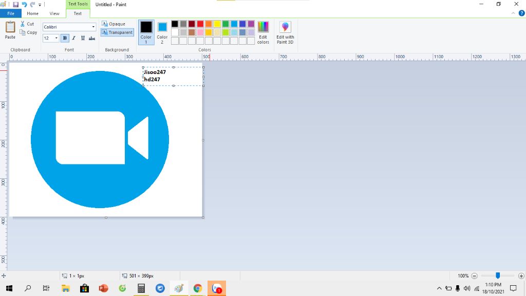This screenshot has height=296, width=526.
Task: Toggle Bold text formatting
Action: point(65,38)
